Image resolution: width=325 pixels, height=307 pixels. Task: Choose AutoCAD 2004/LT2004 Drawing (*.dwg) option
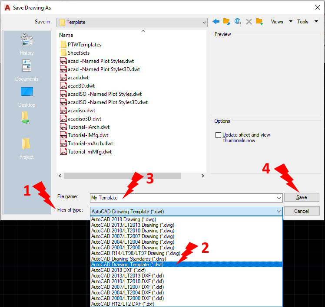(x=186, y=242)
